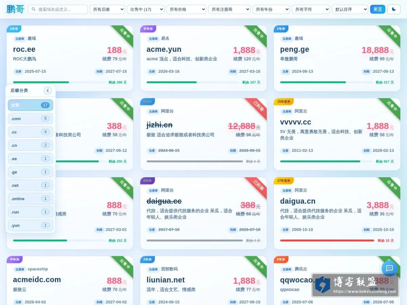Open the acmeidc.com domain title

[37, 280]
